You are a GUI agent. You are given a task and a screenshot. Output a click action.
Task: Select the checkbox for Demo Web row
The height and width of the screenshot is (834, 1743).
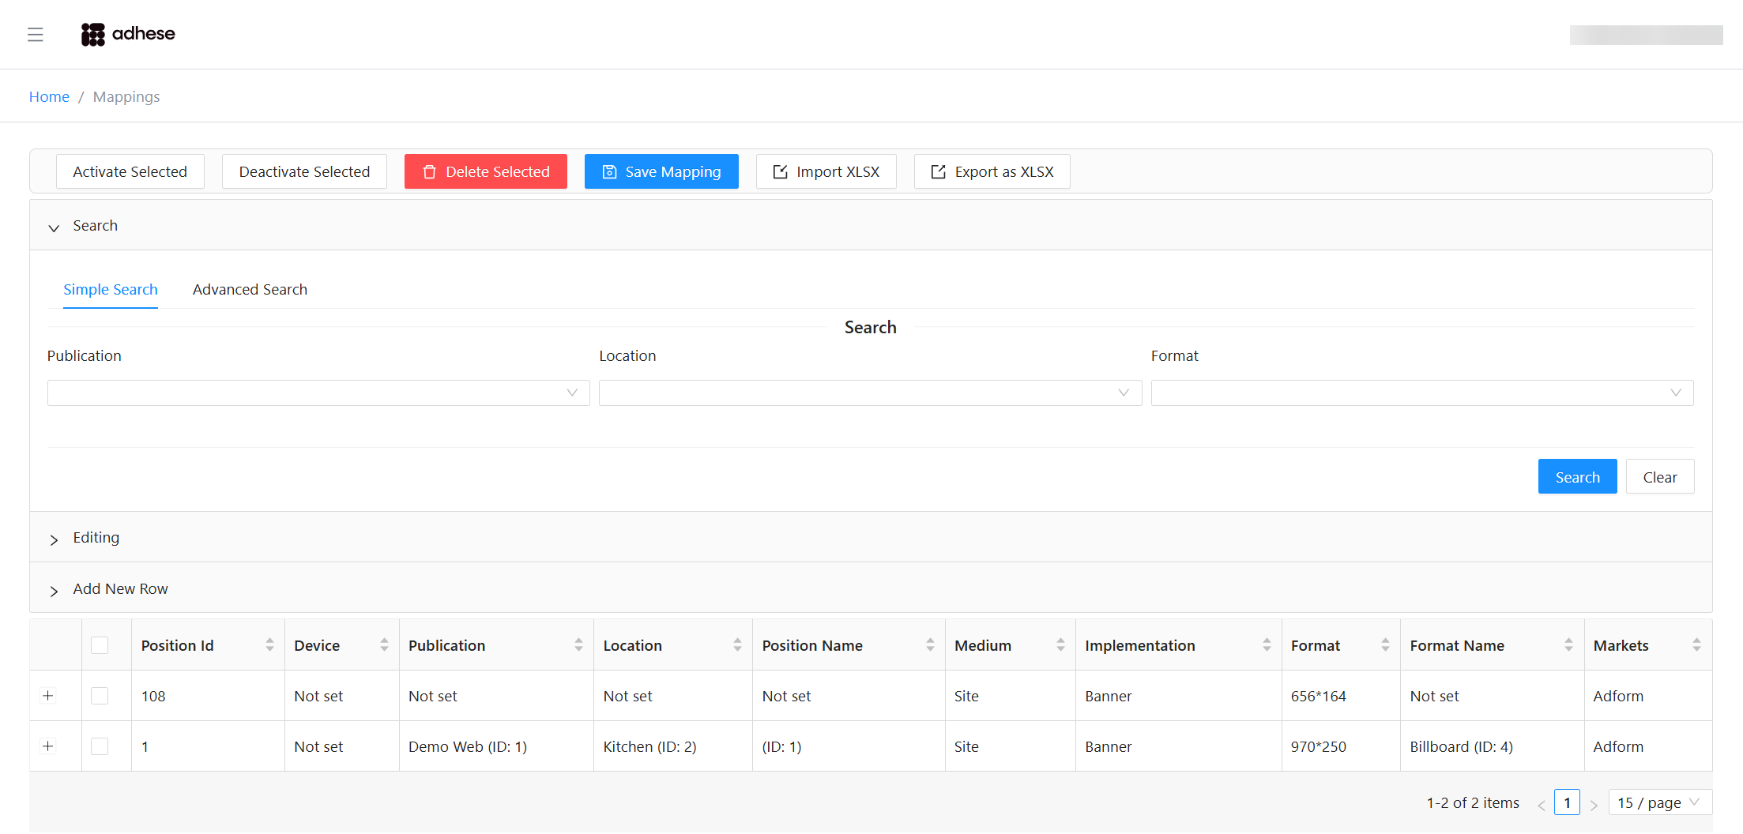100,746
